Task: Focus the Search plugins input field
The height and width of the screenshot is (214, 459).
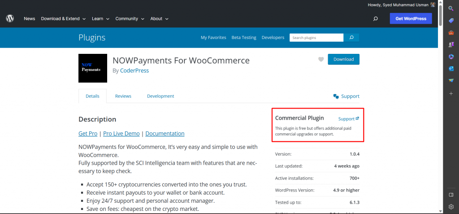Action: pos(316,38)
